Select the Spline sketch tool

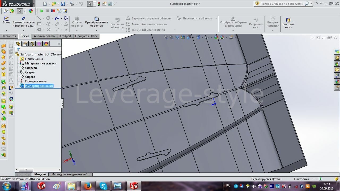[57, 18]
